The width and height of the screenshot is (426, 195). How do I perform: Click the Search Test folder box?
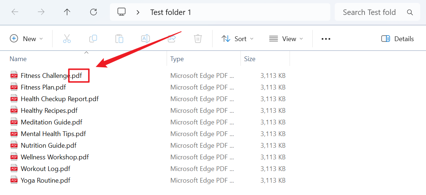tap(369, 12)
